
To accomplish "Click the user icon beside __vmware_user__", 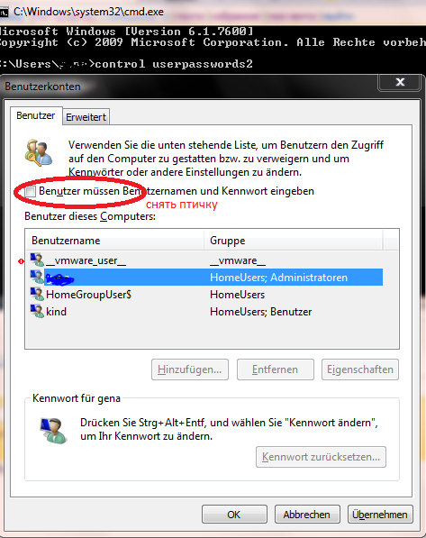I will [37, 260].
